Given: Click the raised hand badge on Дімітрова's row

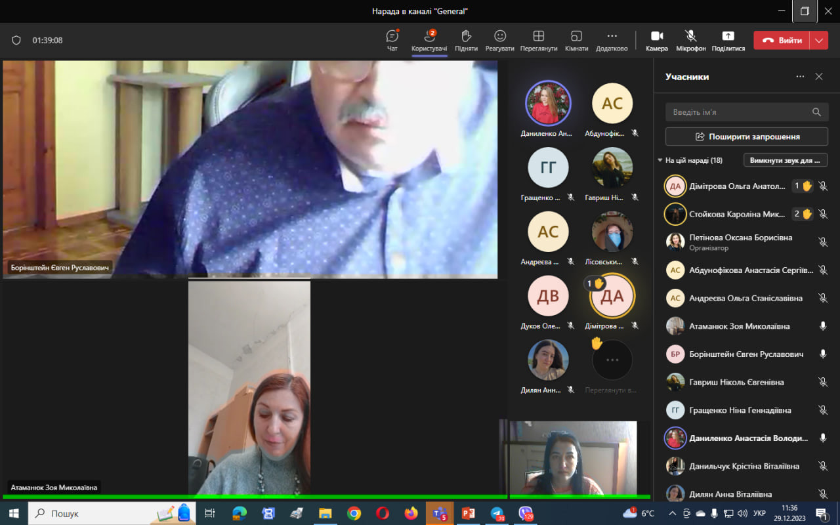Looking at the screenshot, I should [803, 186].
